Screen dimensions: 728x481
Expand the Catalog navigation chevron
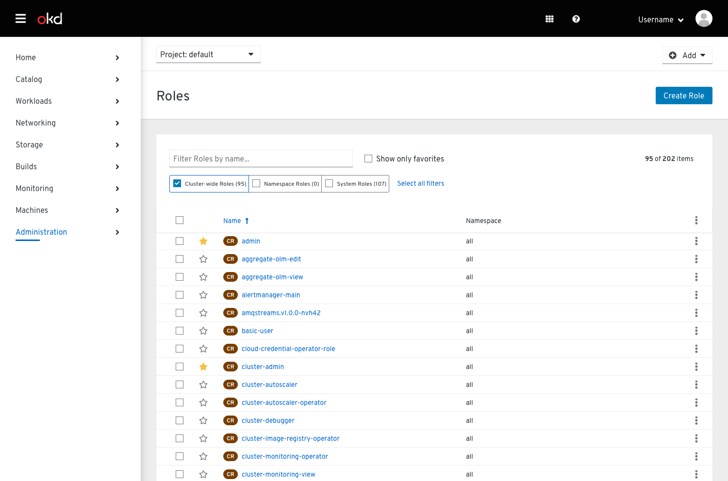coord(117,80)
